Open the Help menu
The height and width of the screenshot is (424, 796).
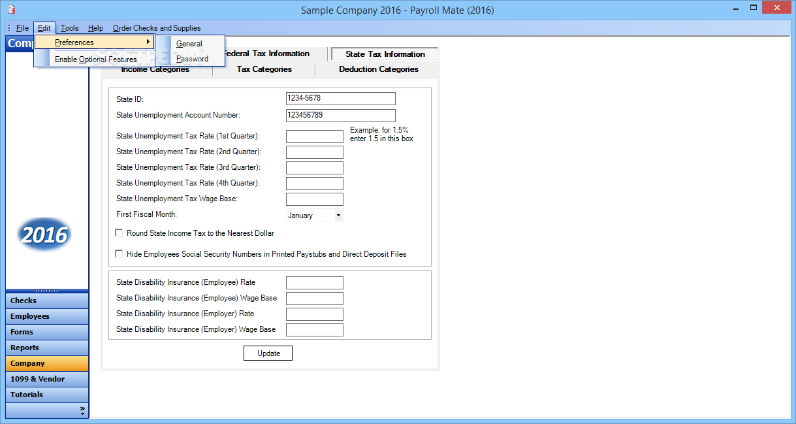click(x=95, y=28)
